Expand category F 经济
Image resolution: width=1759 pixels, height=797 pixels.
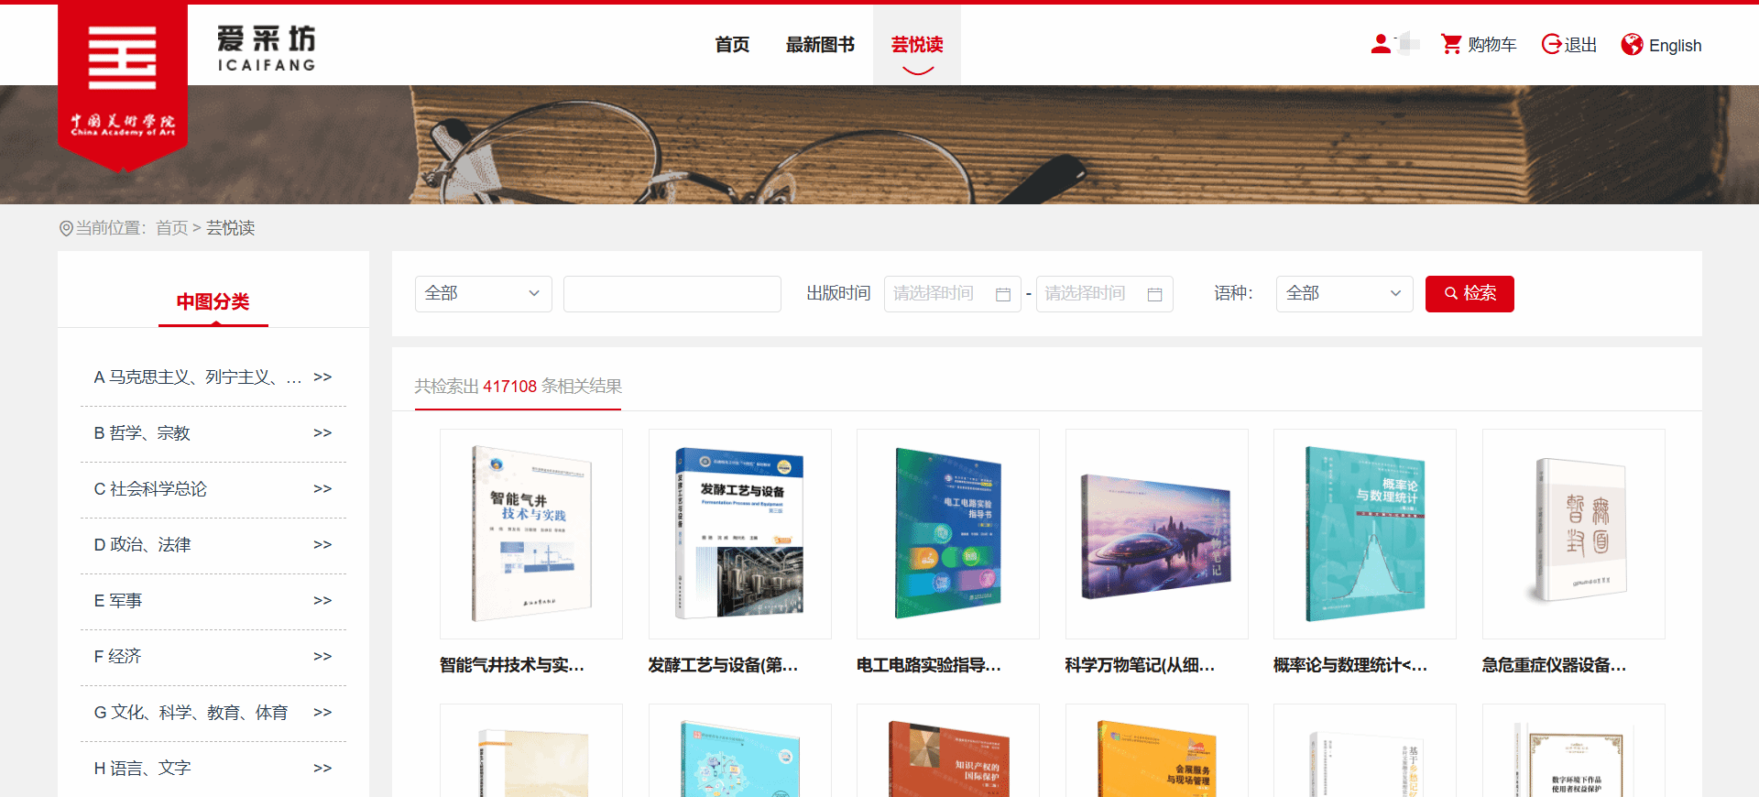pyautogui.click(x=322, y=657)
